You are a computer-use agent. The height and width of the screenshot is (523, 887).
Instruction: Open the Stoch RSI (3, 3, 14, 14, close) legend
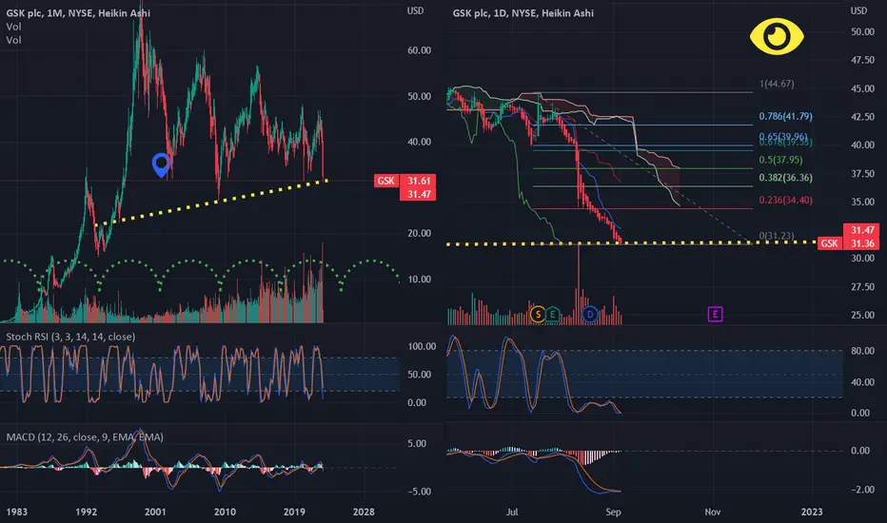tap(70, 337)
